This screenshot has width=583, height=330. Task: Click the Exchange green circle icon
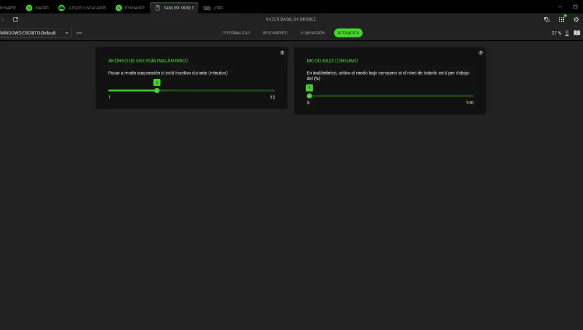tap(118, 8)
